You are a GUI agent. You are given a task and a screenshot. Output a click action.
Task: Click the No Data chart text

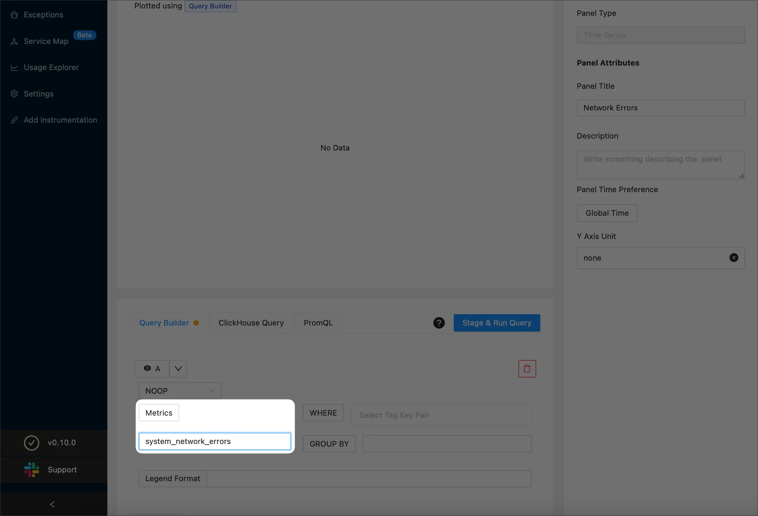[335, 148]
